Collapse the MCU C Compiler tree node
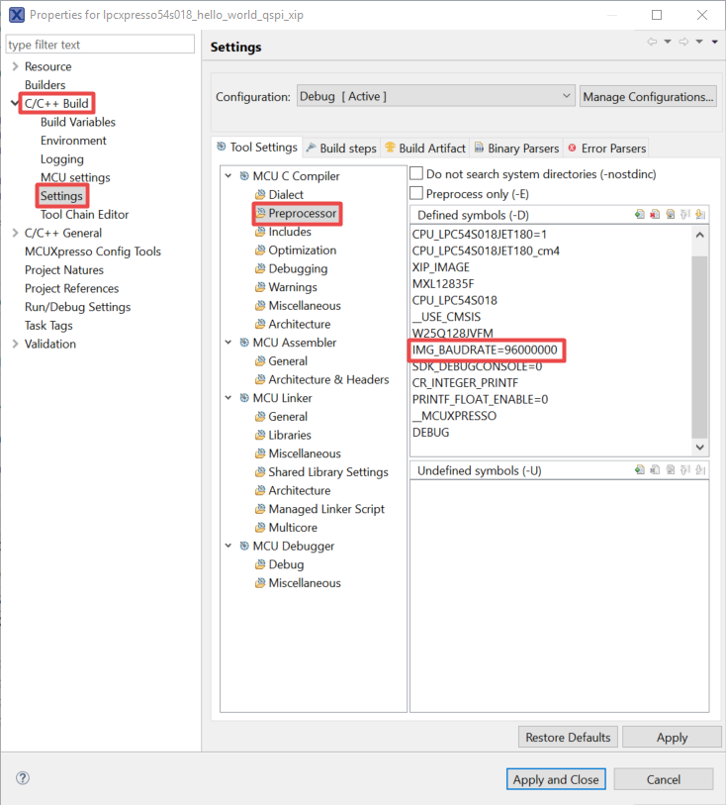This screenshot has width=726, height=805. click(x=229, y=176)
